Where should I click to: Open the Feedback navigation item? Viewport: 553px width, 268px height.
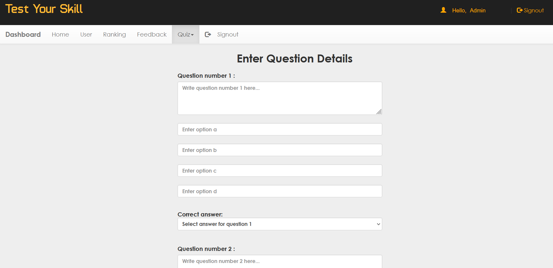pos(152,34)
